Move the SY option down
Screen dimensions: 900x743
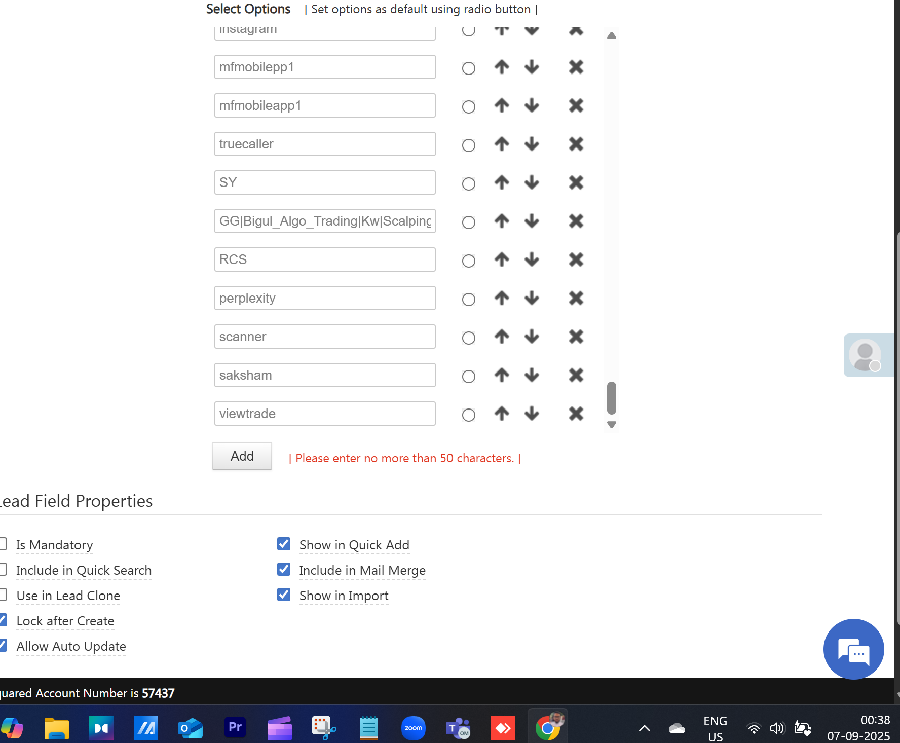click(532, 182)
